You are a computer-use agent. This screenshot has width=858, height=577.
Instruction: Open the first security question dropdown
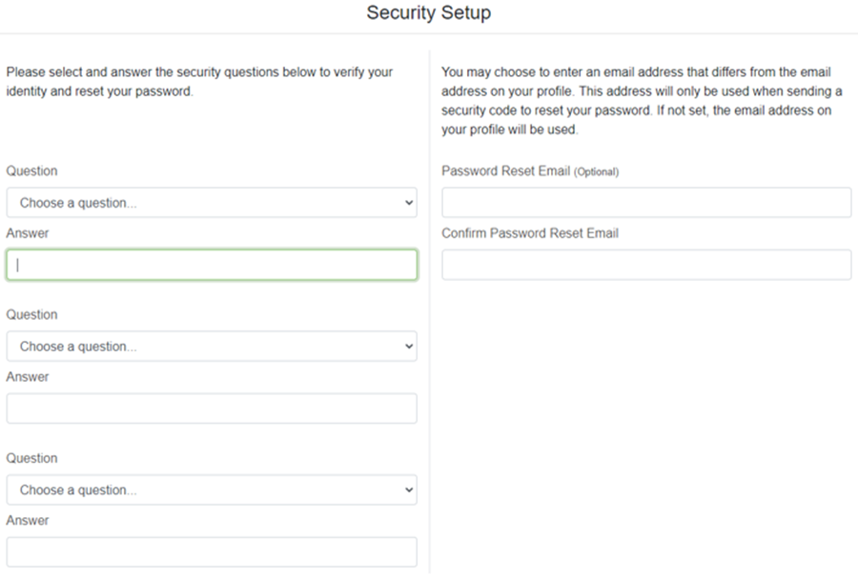pos(211,203)
